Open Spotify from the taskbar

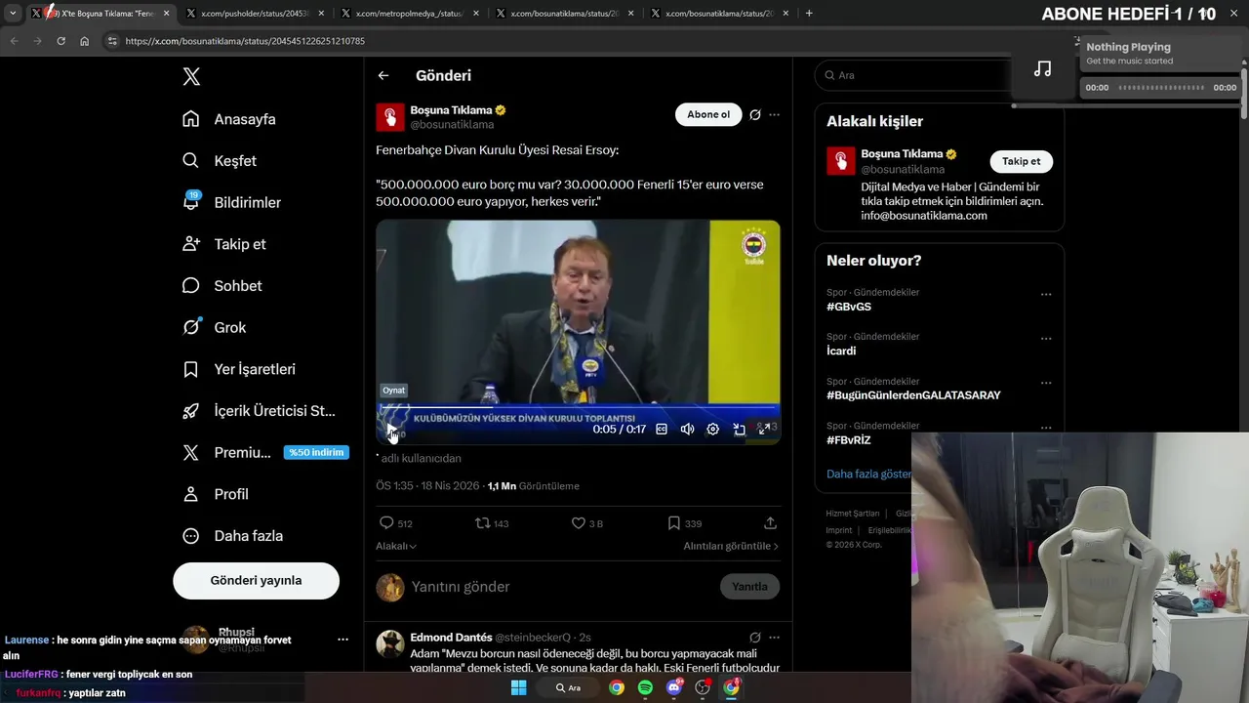645,687
